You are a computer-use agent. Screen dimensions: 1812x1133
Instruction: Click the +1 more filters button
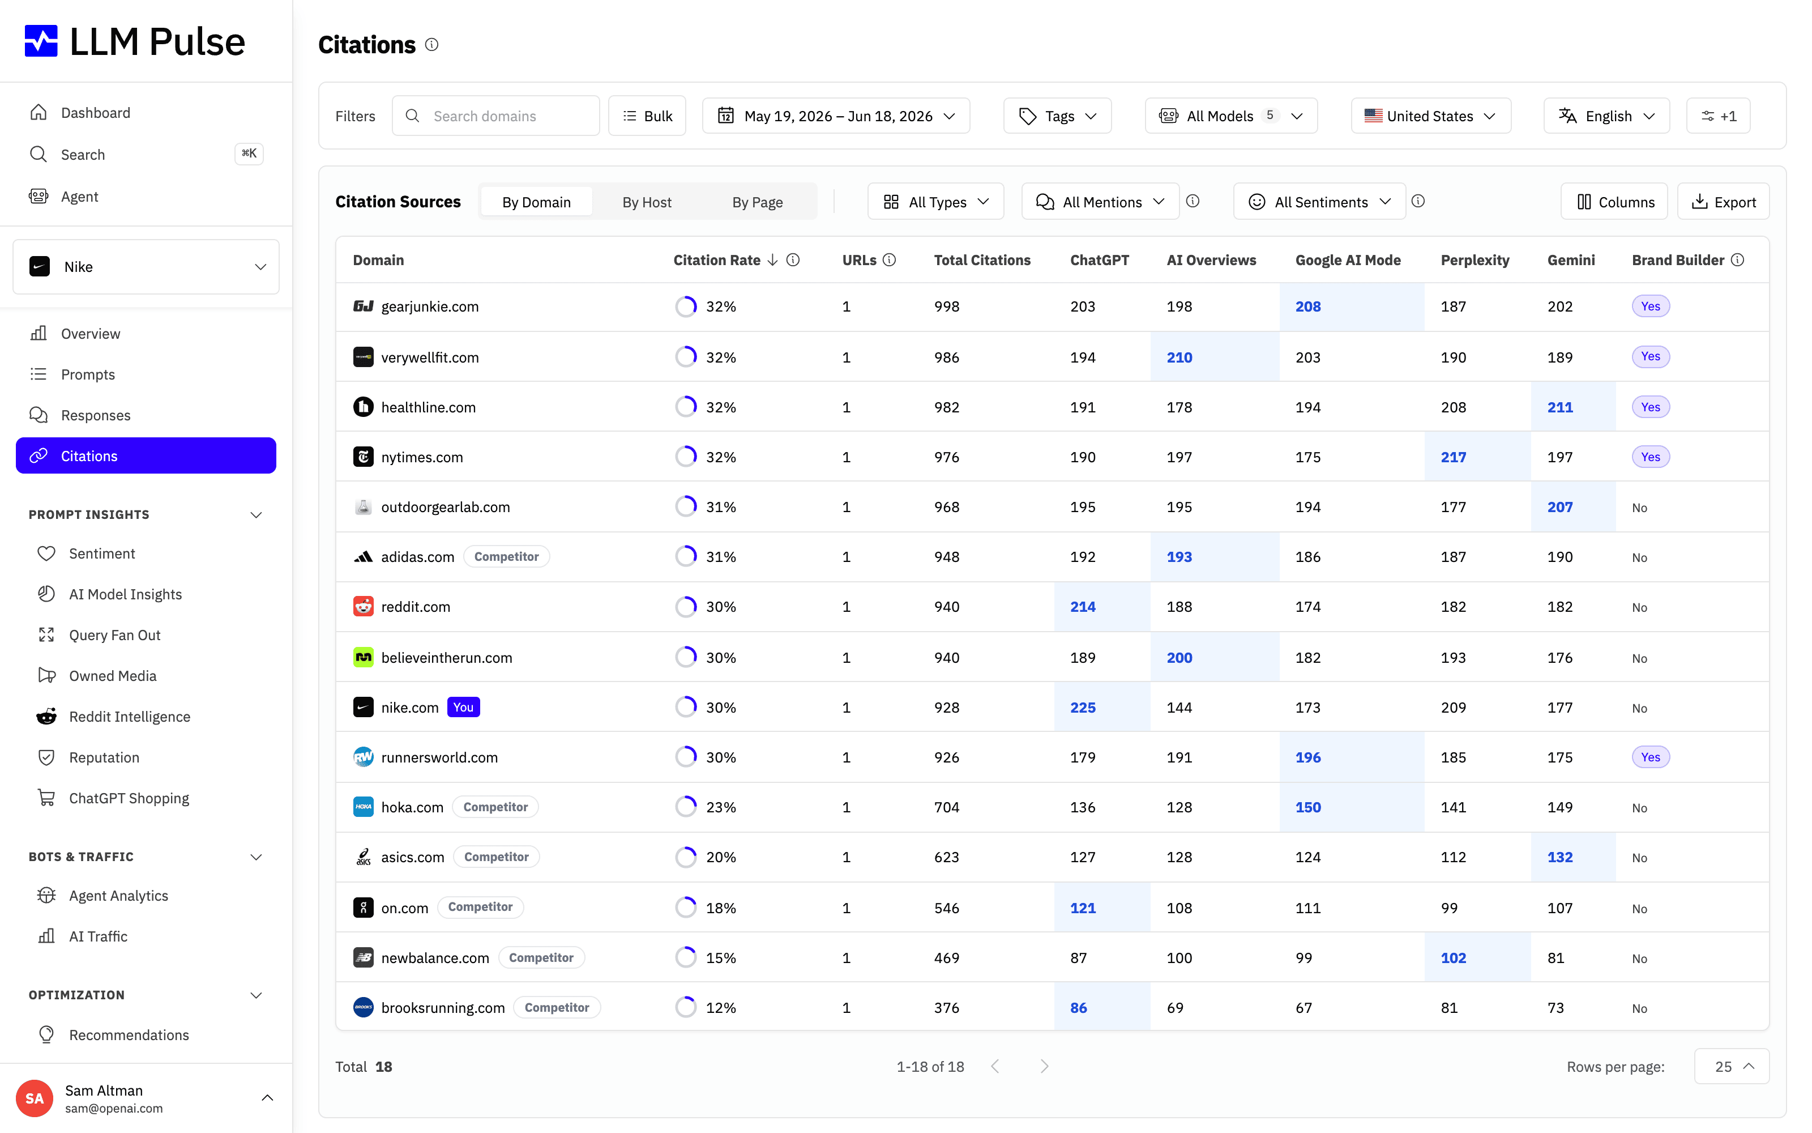pos(1719,116)
